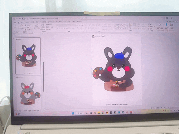Open the Acrobat ribbon tab

pos(79,22)
